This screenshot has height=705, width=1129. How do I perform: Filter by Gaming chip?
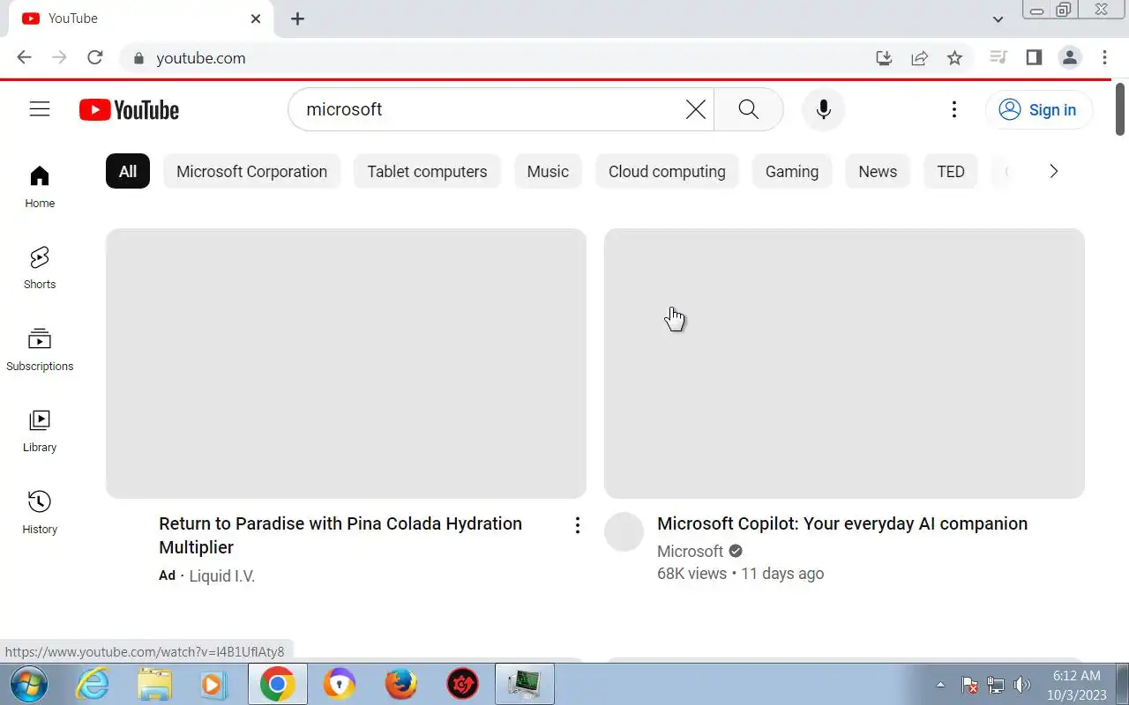click(x=792, y=171)
